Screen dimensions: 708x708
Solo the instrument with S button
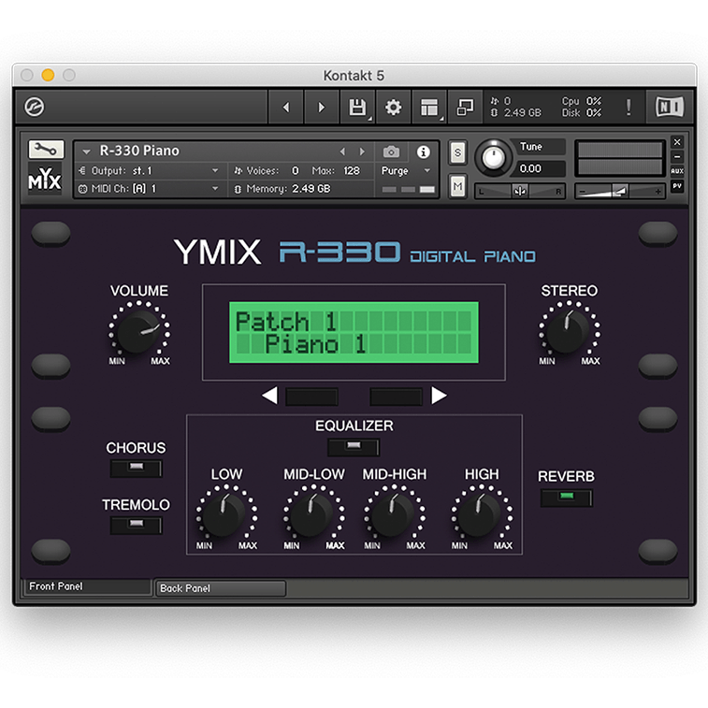click(457, 152)
